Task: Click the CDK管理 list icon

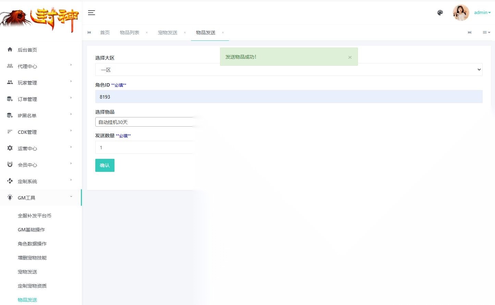Action: [10, 132]
